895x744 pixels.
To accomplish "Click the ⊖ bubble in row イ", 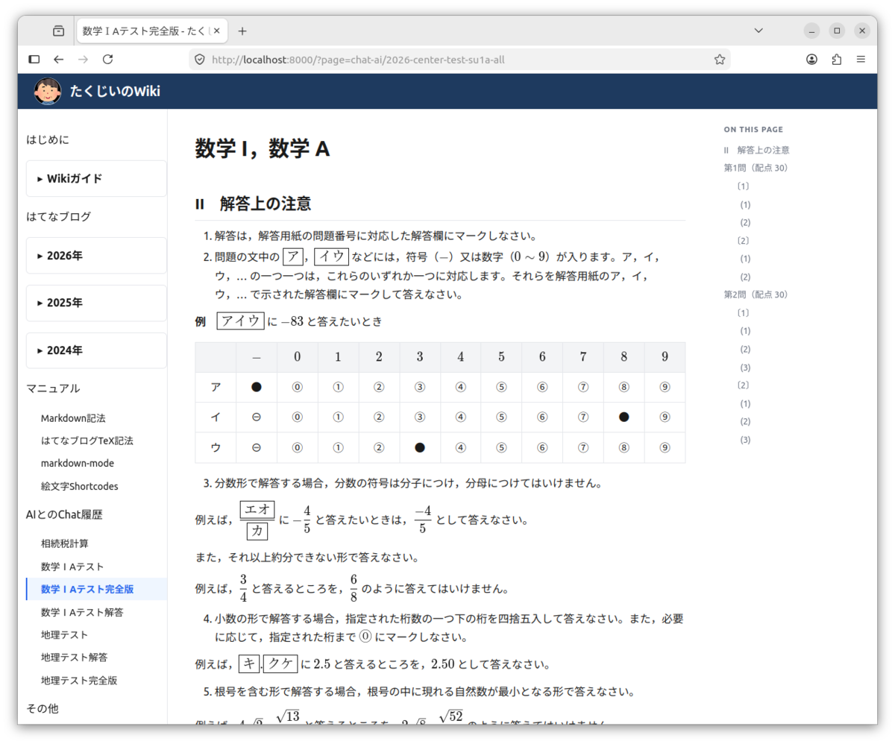I will [257, 417].
